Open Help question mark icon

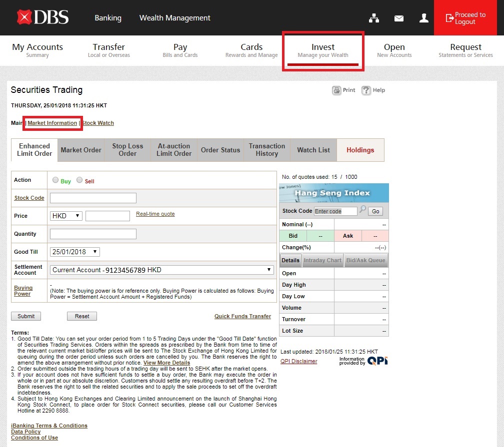pyautogui.click(x=366, y=90)
